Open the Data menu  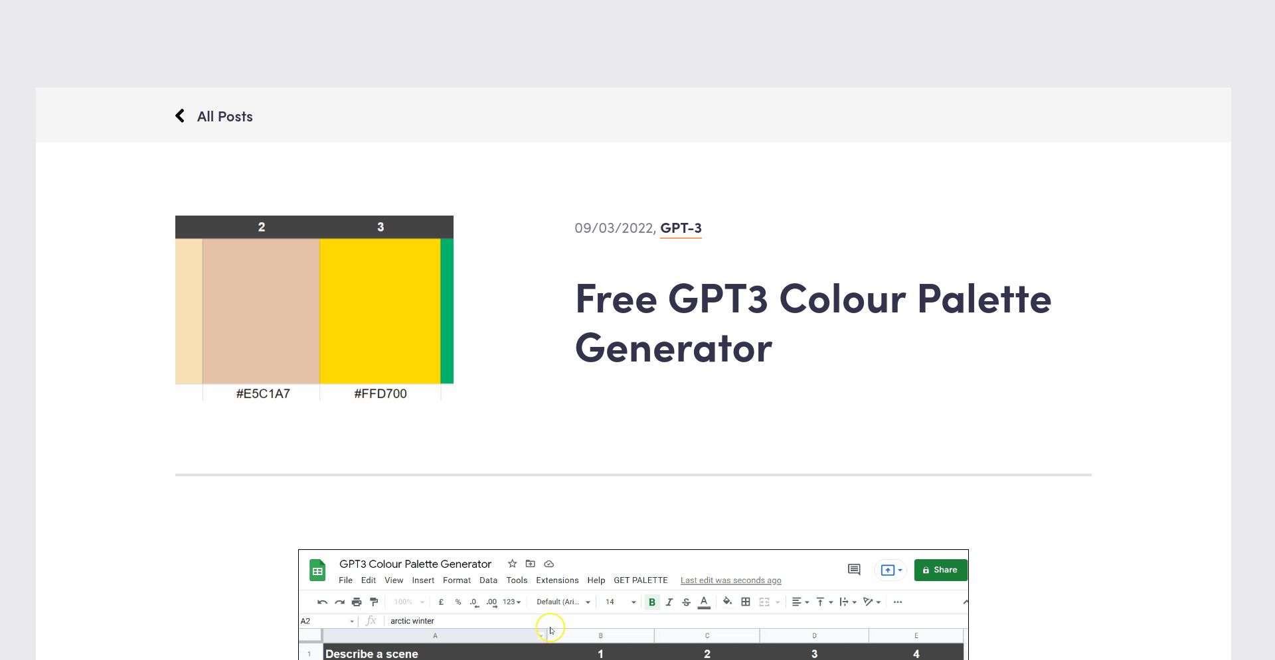click(488, 580)
